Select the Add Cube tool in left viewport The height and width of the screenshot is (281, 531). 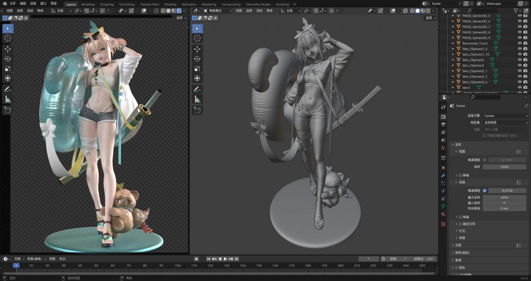7,110
